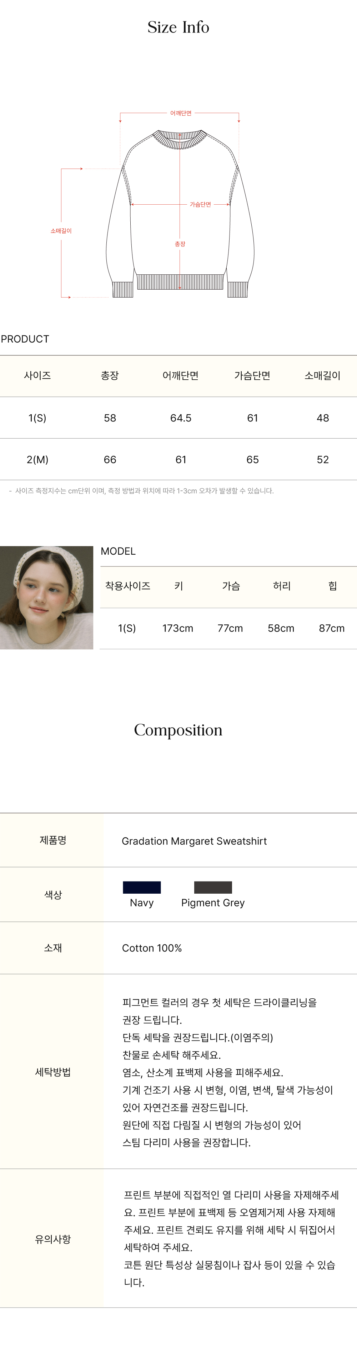Click the Size Info heading

click(178, 27)
